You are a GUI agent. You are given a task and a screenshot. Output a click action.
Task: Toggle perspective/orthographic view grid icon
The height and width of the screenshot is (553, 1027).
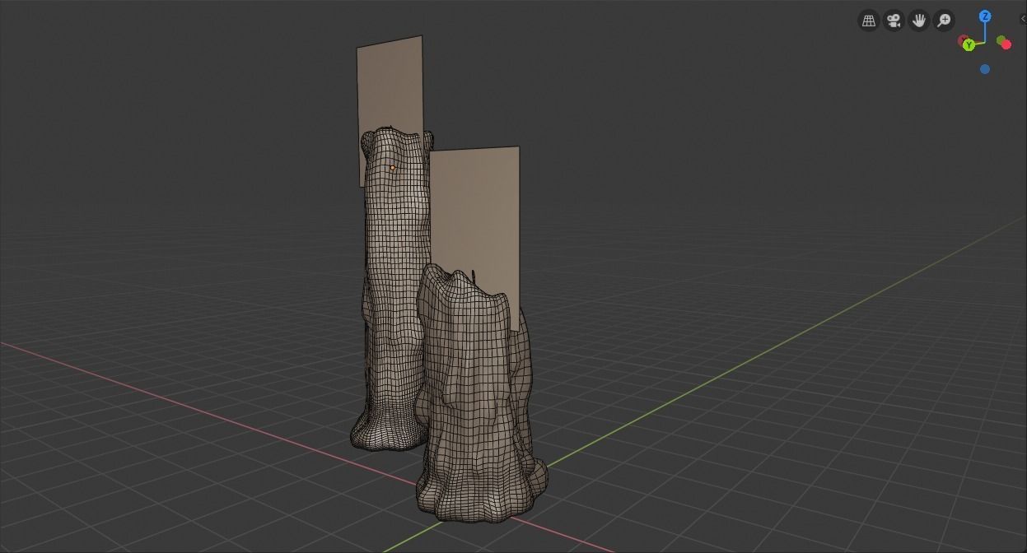click(869, 21)
